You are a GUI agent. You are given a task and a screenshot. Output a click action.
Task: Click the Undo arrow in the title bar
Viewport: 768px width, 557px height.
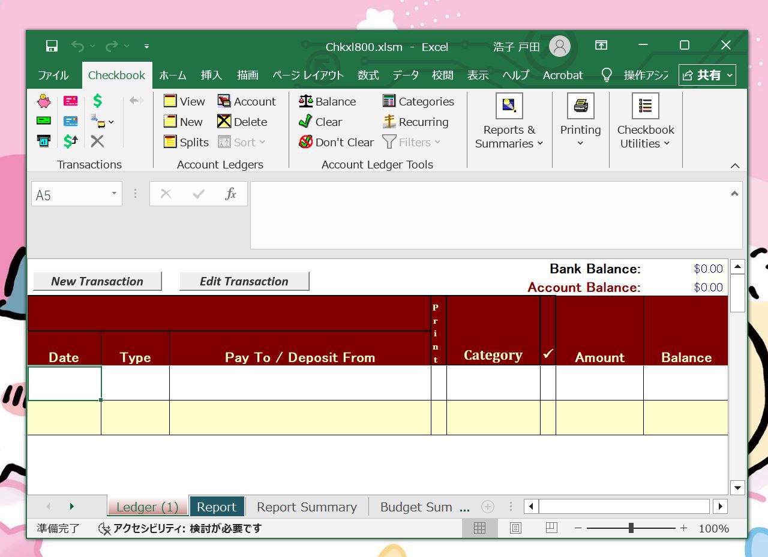tap(77, 46)
